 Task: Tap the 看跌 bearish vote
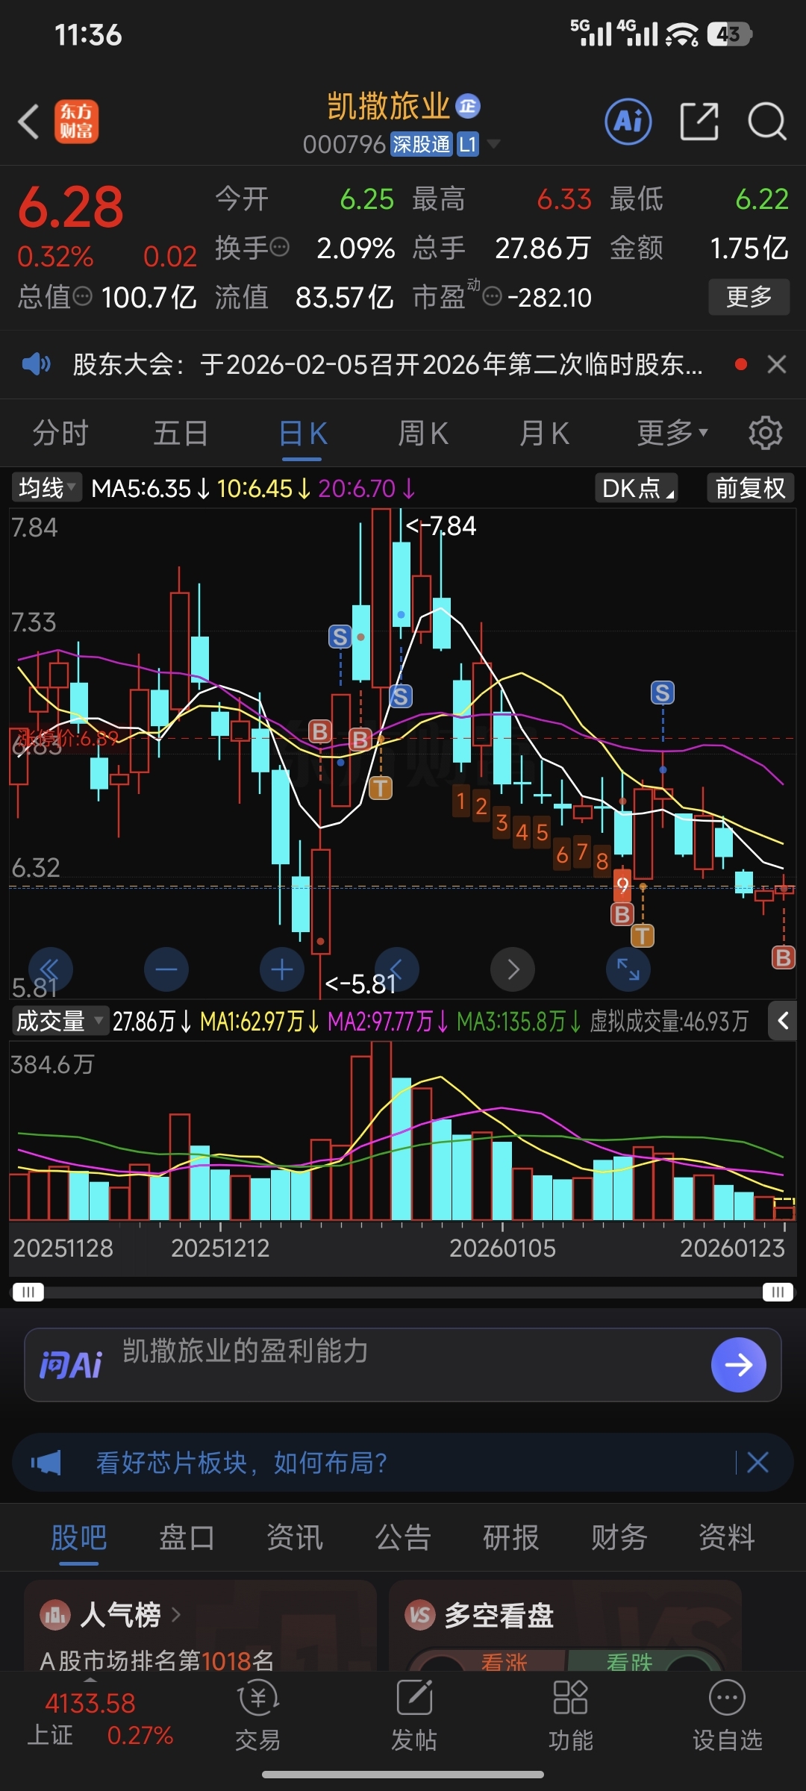[629, 1661]
